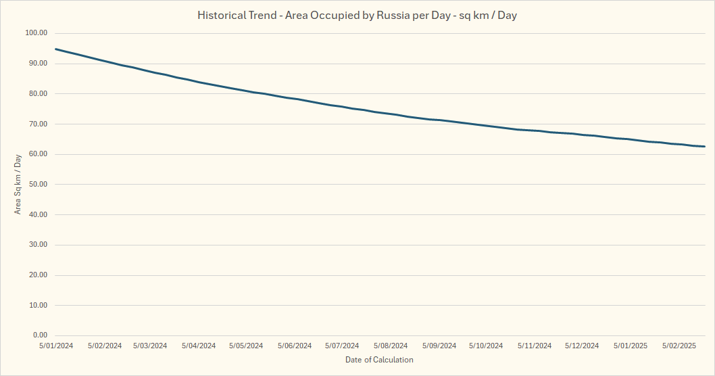The height and width of the screenshot is (376, 715).
Task: Select the 5/02/2025 x-axis date label
Action: [x=679, y=346]
